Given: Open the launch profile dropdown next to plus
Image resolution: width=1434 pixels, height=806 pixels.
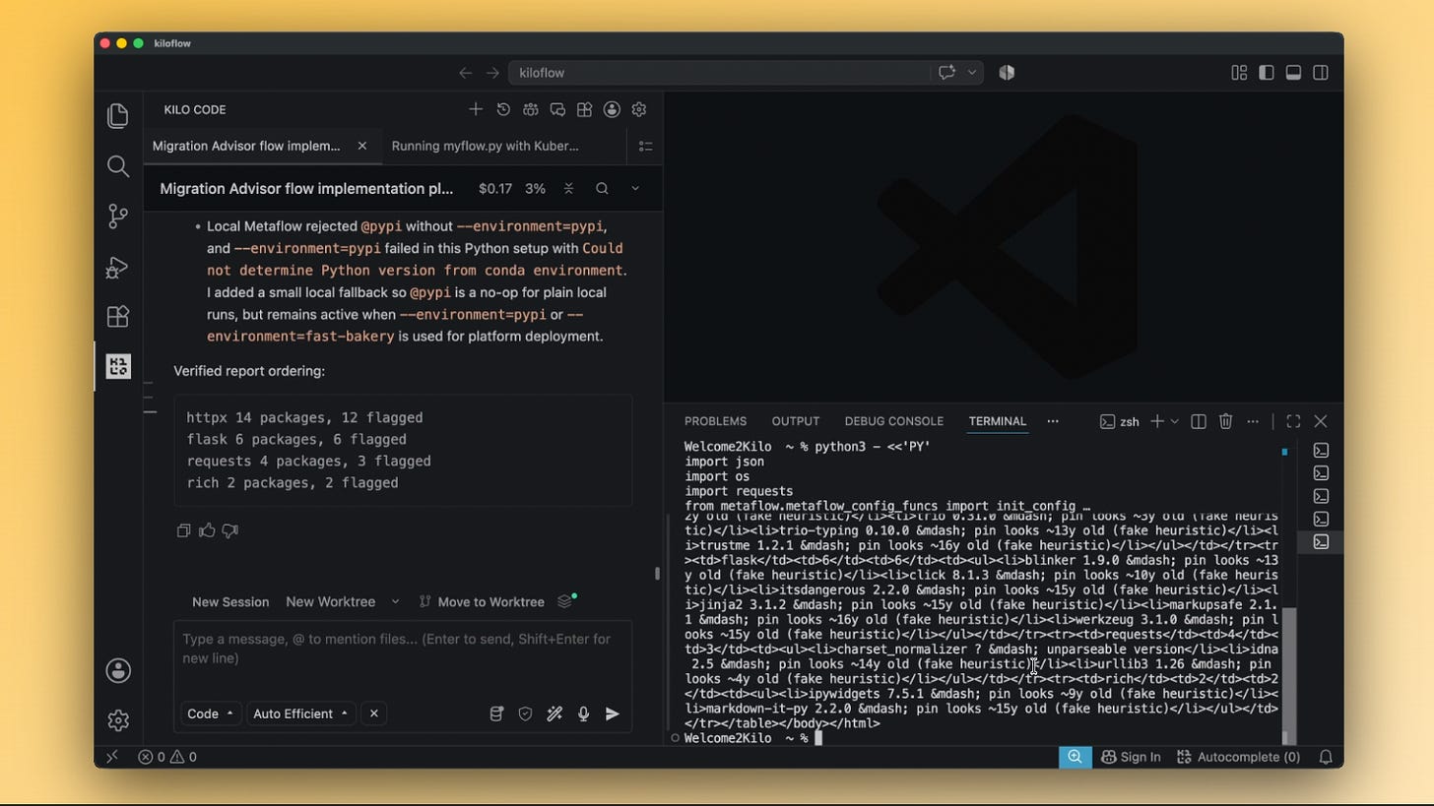Looking at the screenshot, I should pyautogui.click(x=1174, y=421).
